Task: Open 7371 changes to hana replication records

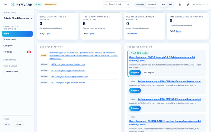Action: 69,77
